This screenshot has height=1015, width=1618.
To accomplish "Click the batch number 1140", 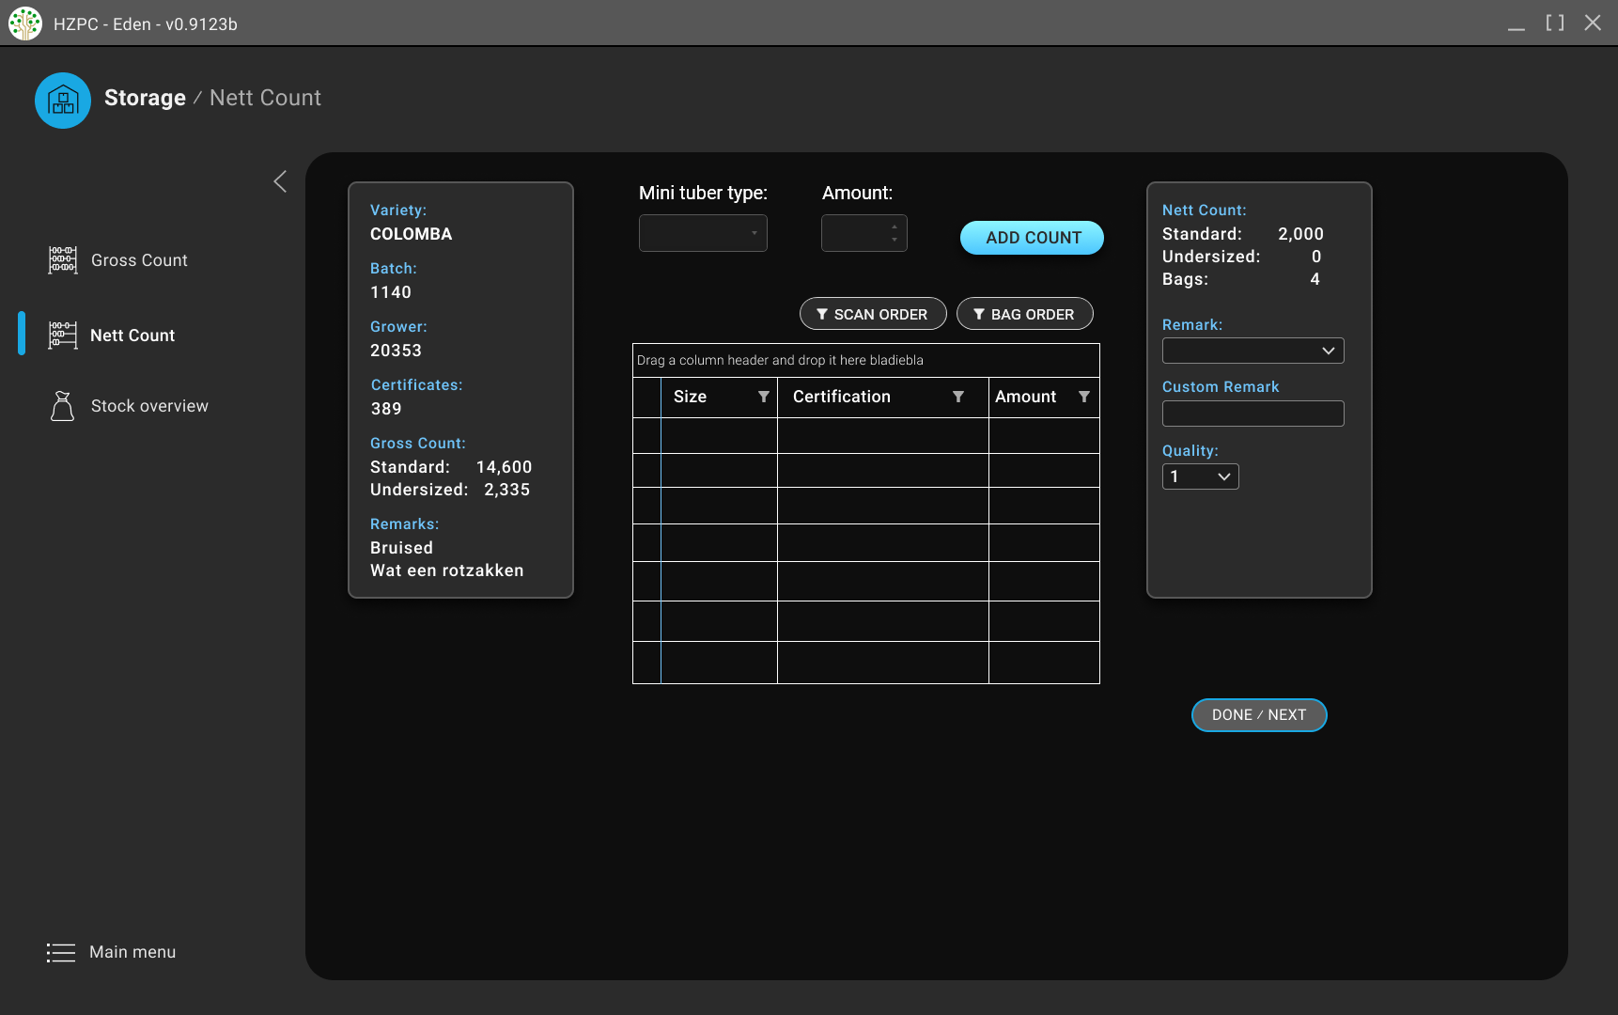I will tap(391, 292).
